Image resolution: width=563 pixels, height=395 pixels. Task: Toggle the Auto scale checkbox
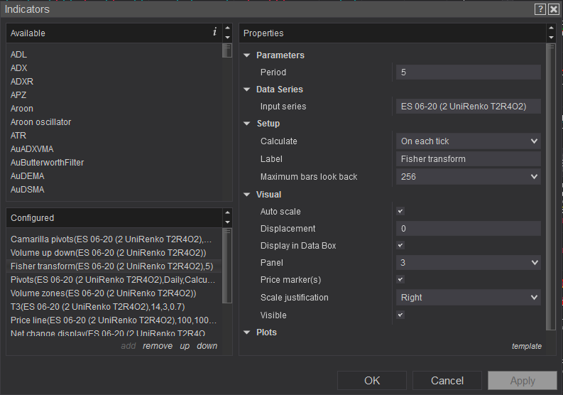[400, 212]
